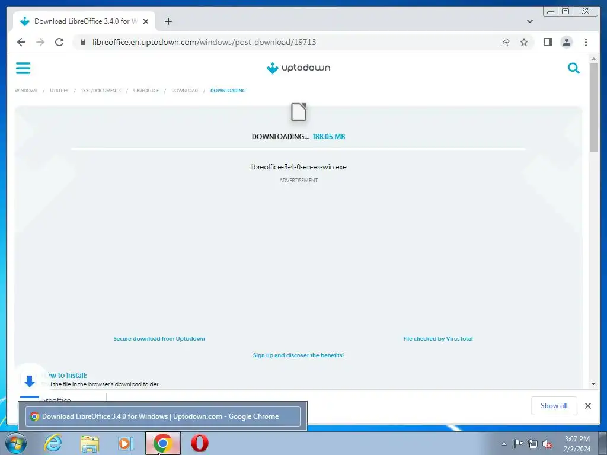Screen dimensions: 607x455
Task: Click the scrollbar down arrow
Action: click(x=593, y=384)
